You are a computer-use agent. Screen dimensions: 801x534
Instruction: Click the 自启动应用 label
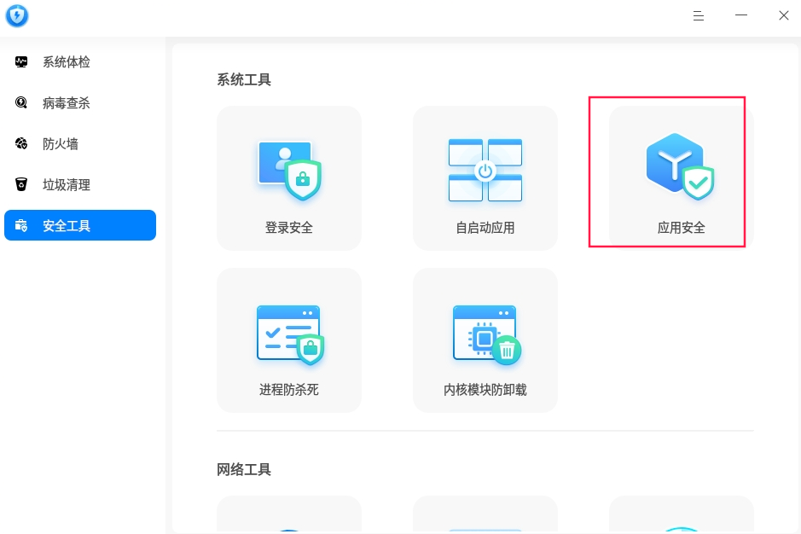(x=485, y=228)
